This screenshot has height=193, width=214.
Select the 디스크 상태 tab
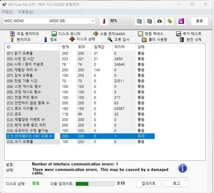[83, 39]
